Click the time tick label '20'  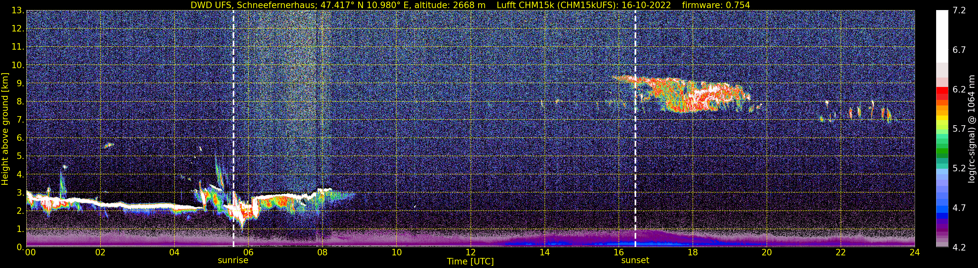coord(767,252)
